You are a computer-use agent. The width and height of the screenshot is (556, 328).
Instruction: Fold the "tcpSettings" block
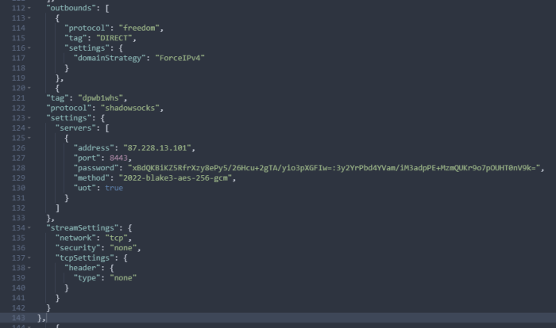coord(30,257)
